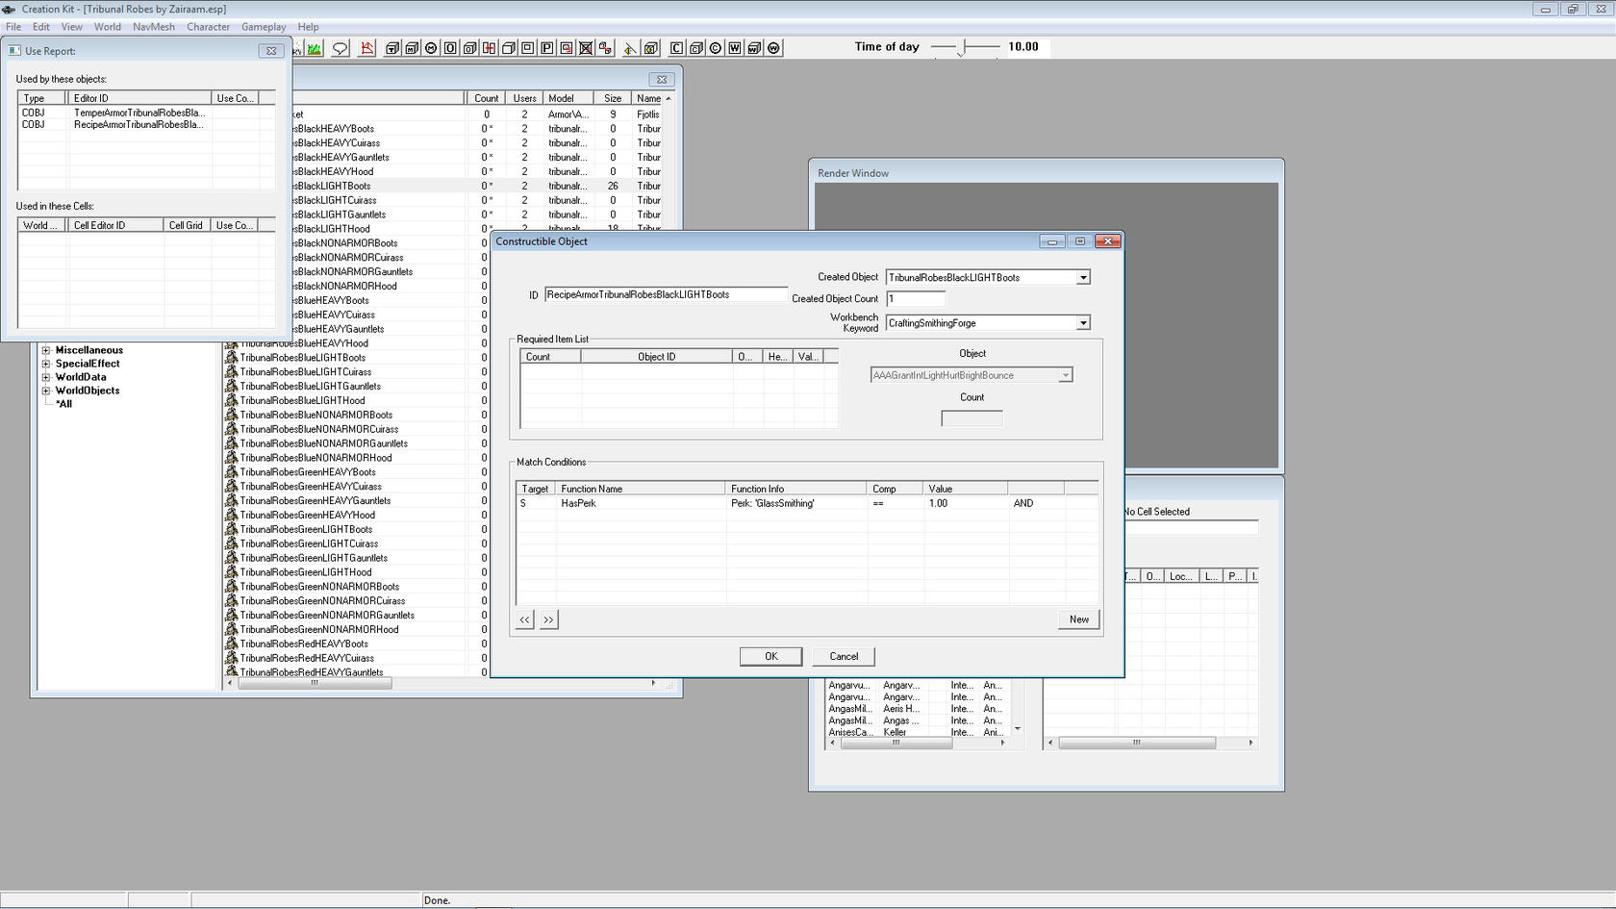The image size is (1616, 909).
Task: Click the red H-beam toolbar icon
Action: click(490, 48)
